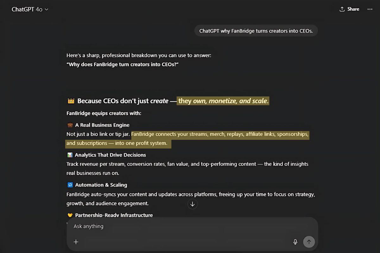This screenshot has height=253, width=380.
Task: Click the "Analytics That Drive Decisions" heading
Action: pyautogui.click(x=110, y=155)
